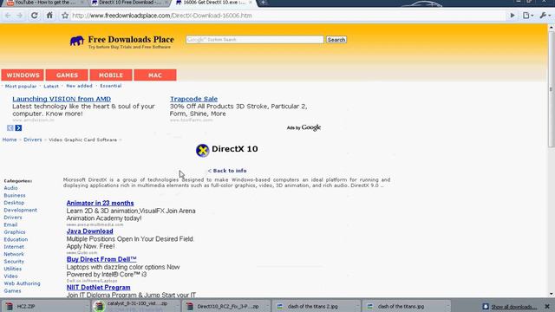Image resolution: width=555 pixels, height=312 pixels.
Task: Open the MAC category tab
Action: [x=155, y=75]
